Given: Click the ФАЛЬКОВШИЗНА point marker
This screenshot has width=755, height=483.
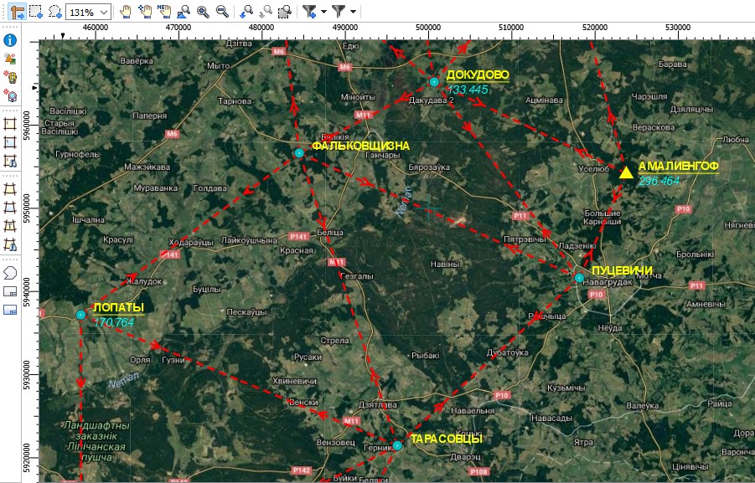Looking at the screenshot, I should (299, 152).
